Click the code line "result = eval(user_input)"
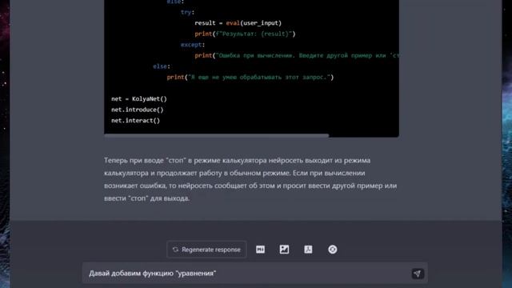The height and width of the screenshot is (288, 512). [238, 23]
